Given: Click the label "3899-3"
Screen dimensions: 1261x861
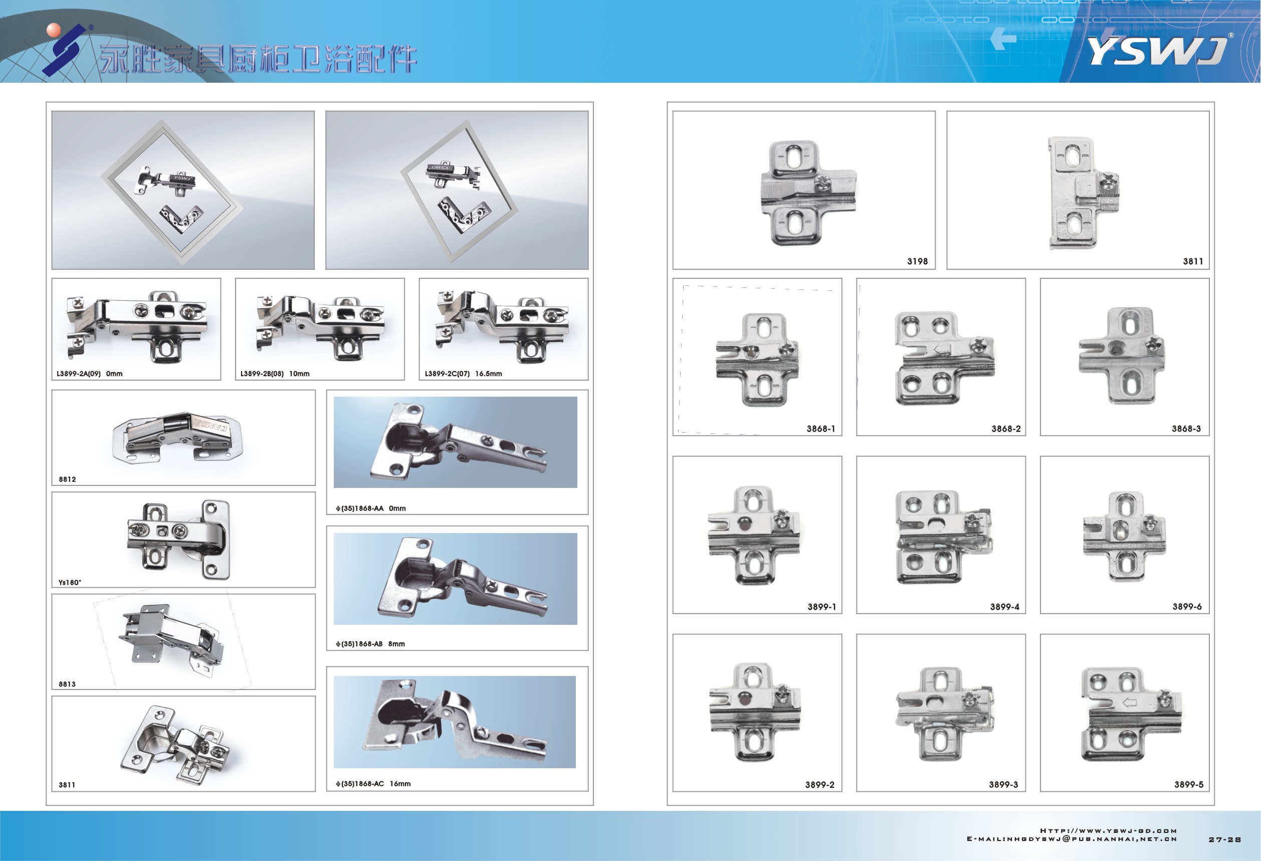Looking at the screenshot, I should click(1003, 784).
